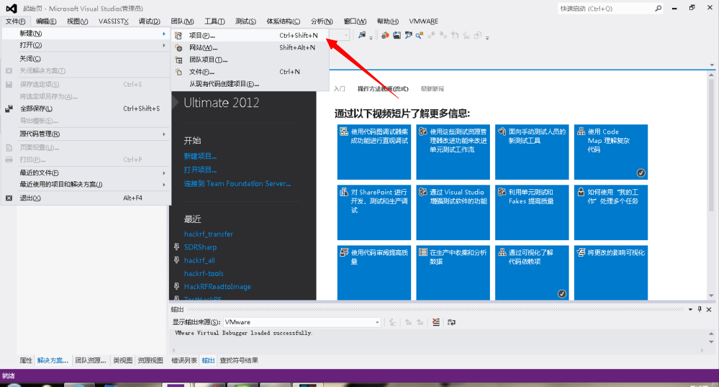Open the Fakes unit testing video tile
The height and width of the screenshot is (387, 719).
(x=532, y=212)
